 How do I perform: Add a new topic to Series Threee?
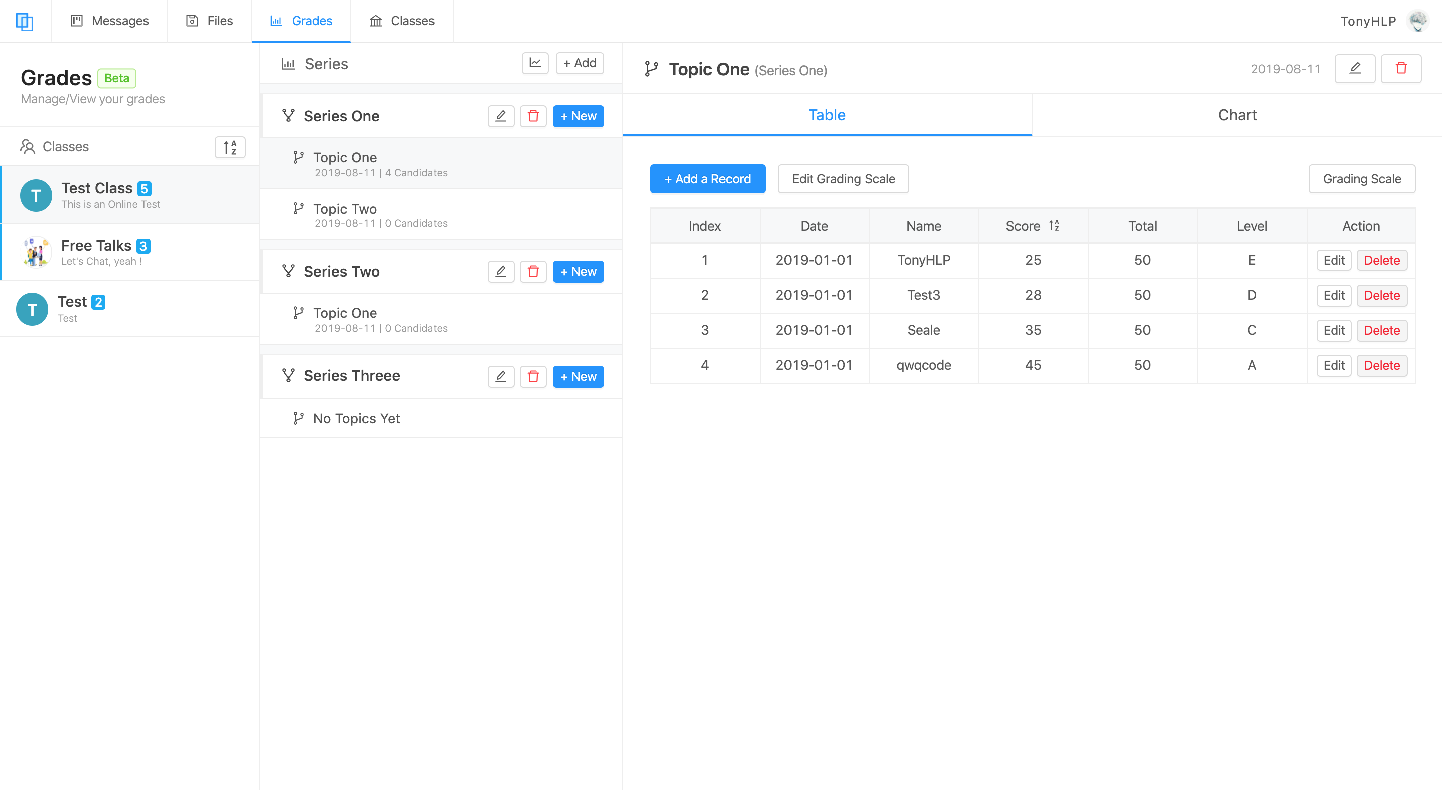point(578,377)
